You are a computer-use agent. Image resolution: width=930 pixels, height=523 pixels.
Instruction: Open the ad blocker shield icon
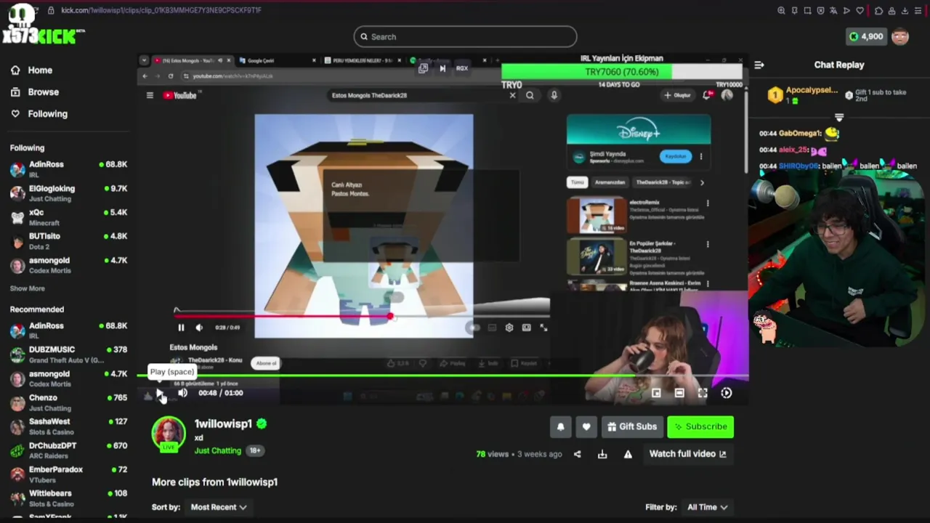820,10
